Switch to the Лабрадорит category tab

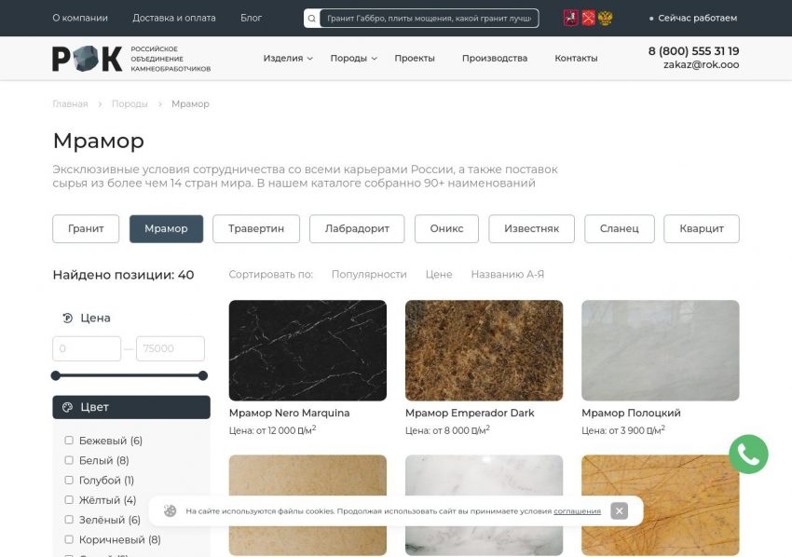point(357,229)
